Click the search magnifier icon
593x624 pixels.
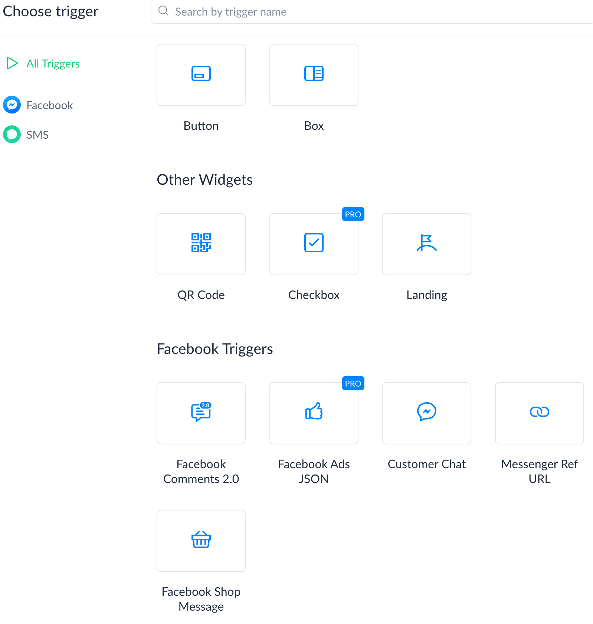(x=163, y=11)
